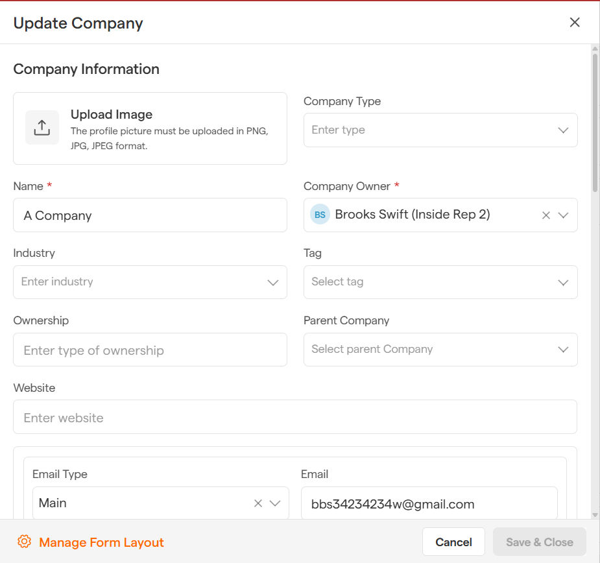Image resolution: width=600 pixels, height=563 pixels.
Task: Clear the Main email type selection
Action: tap(258, 503)
